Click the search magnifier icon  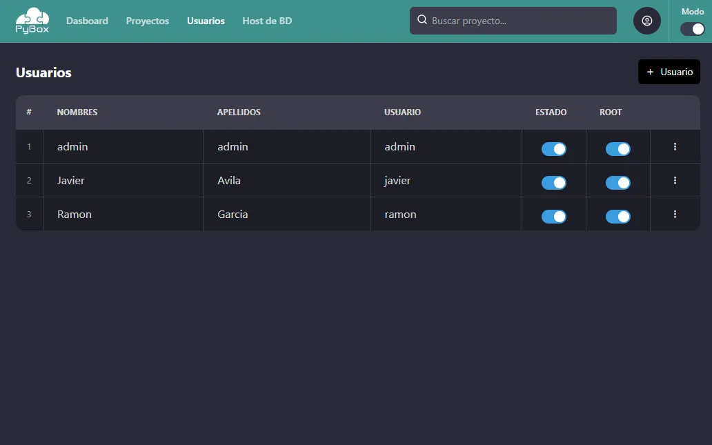[422, 19]
